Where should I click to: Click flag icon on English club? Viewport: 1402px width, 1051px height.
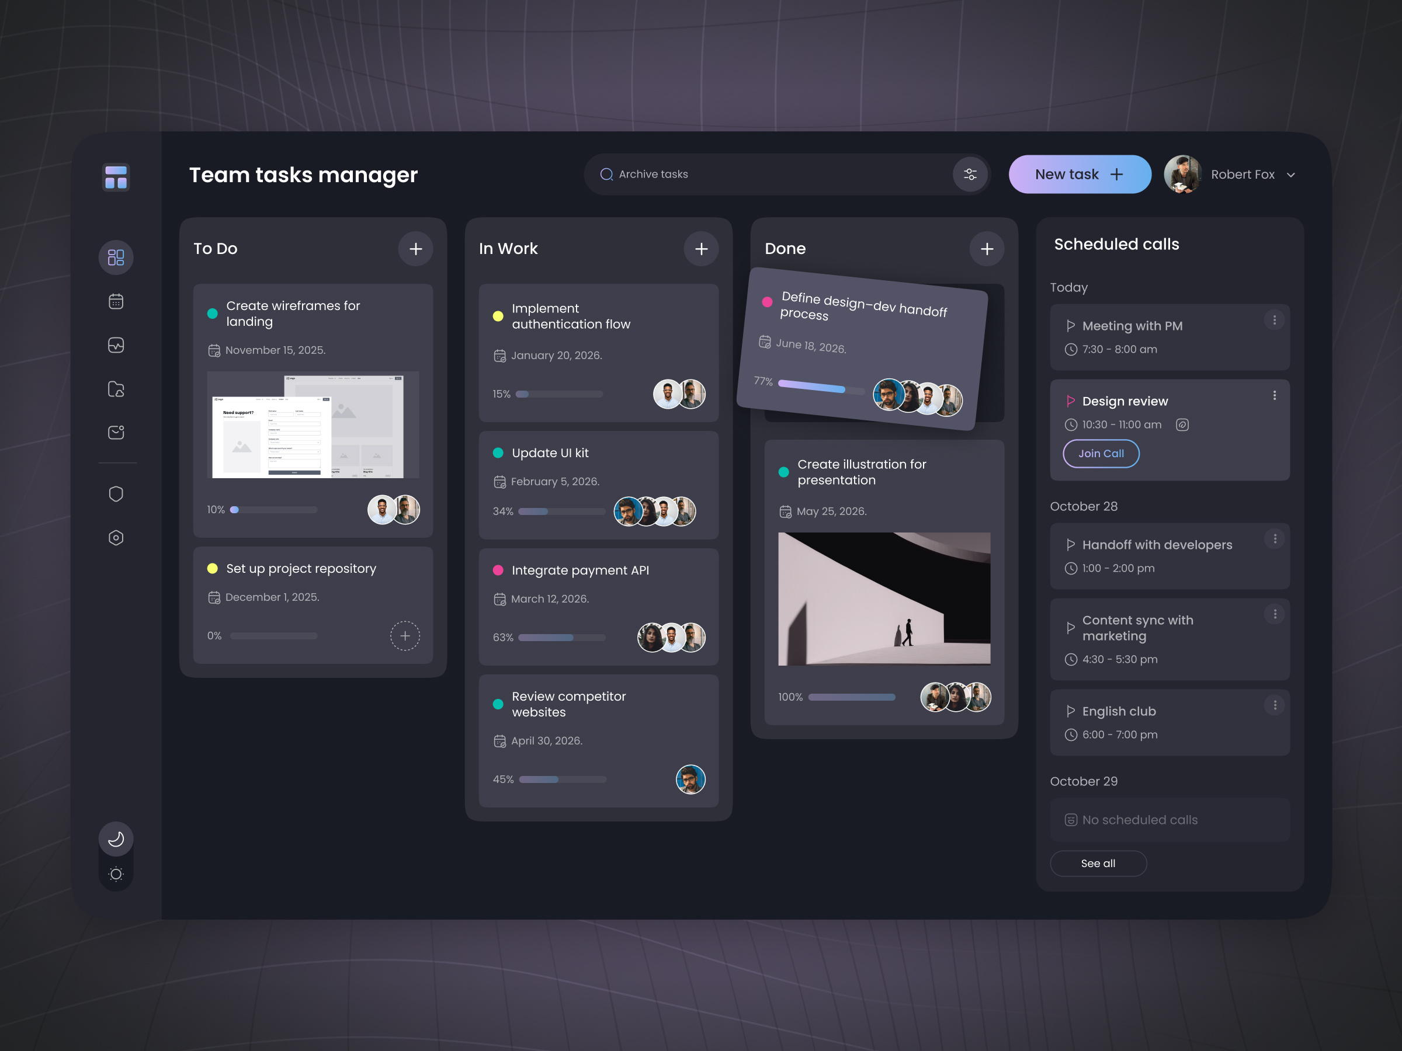click(1071, 711)
